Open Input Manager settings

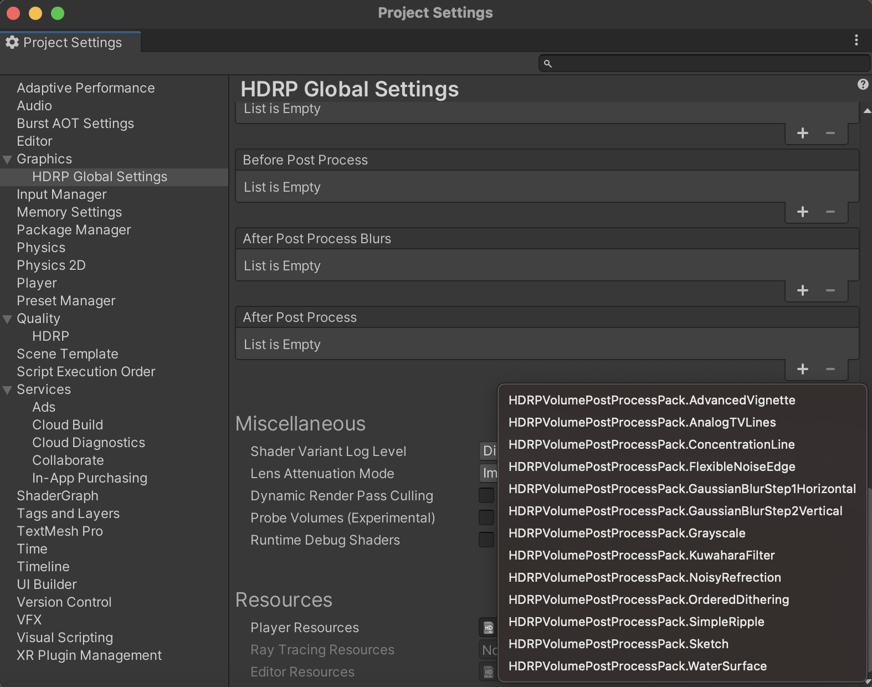[x=61, y=194]
